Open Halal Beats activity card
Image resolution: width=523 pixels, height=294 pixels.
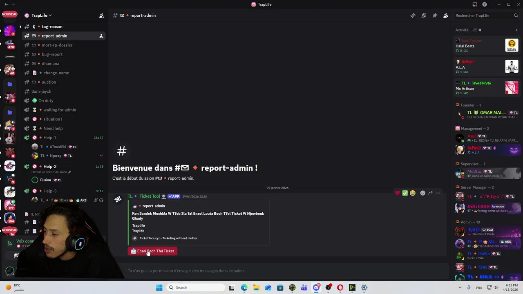[487, 45]
